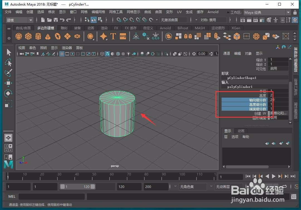The width and height of the screenshot is (301, 210).
Task: Open the shelf options gear menu
Action: point(9,38)
